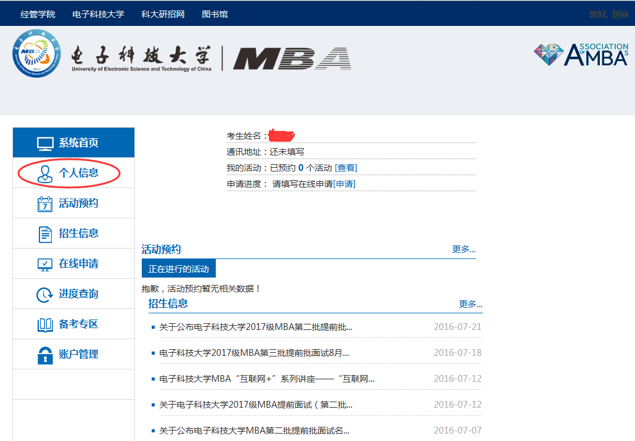635x441 pixels.
Task: Click the screen-check icon beside 在线申请
Action: pos(45,265)
